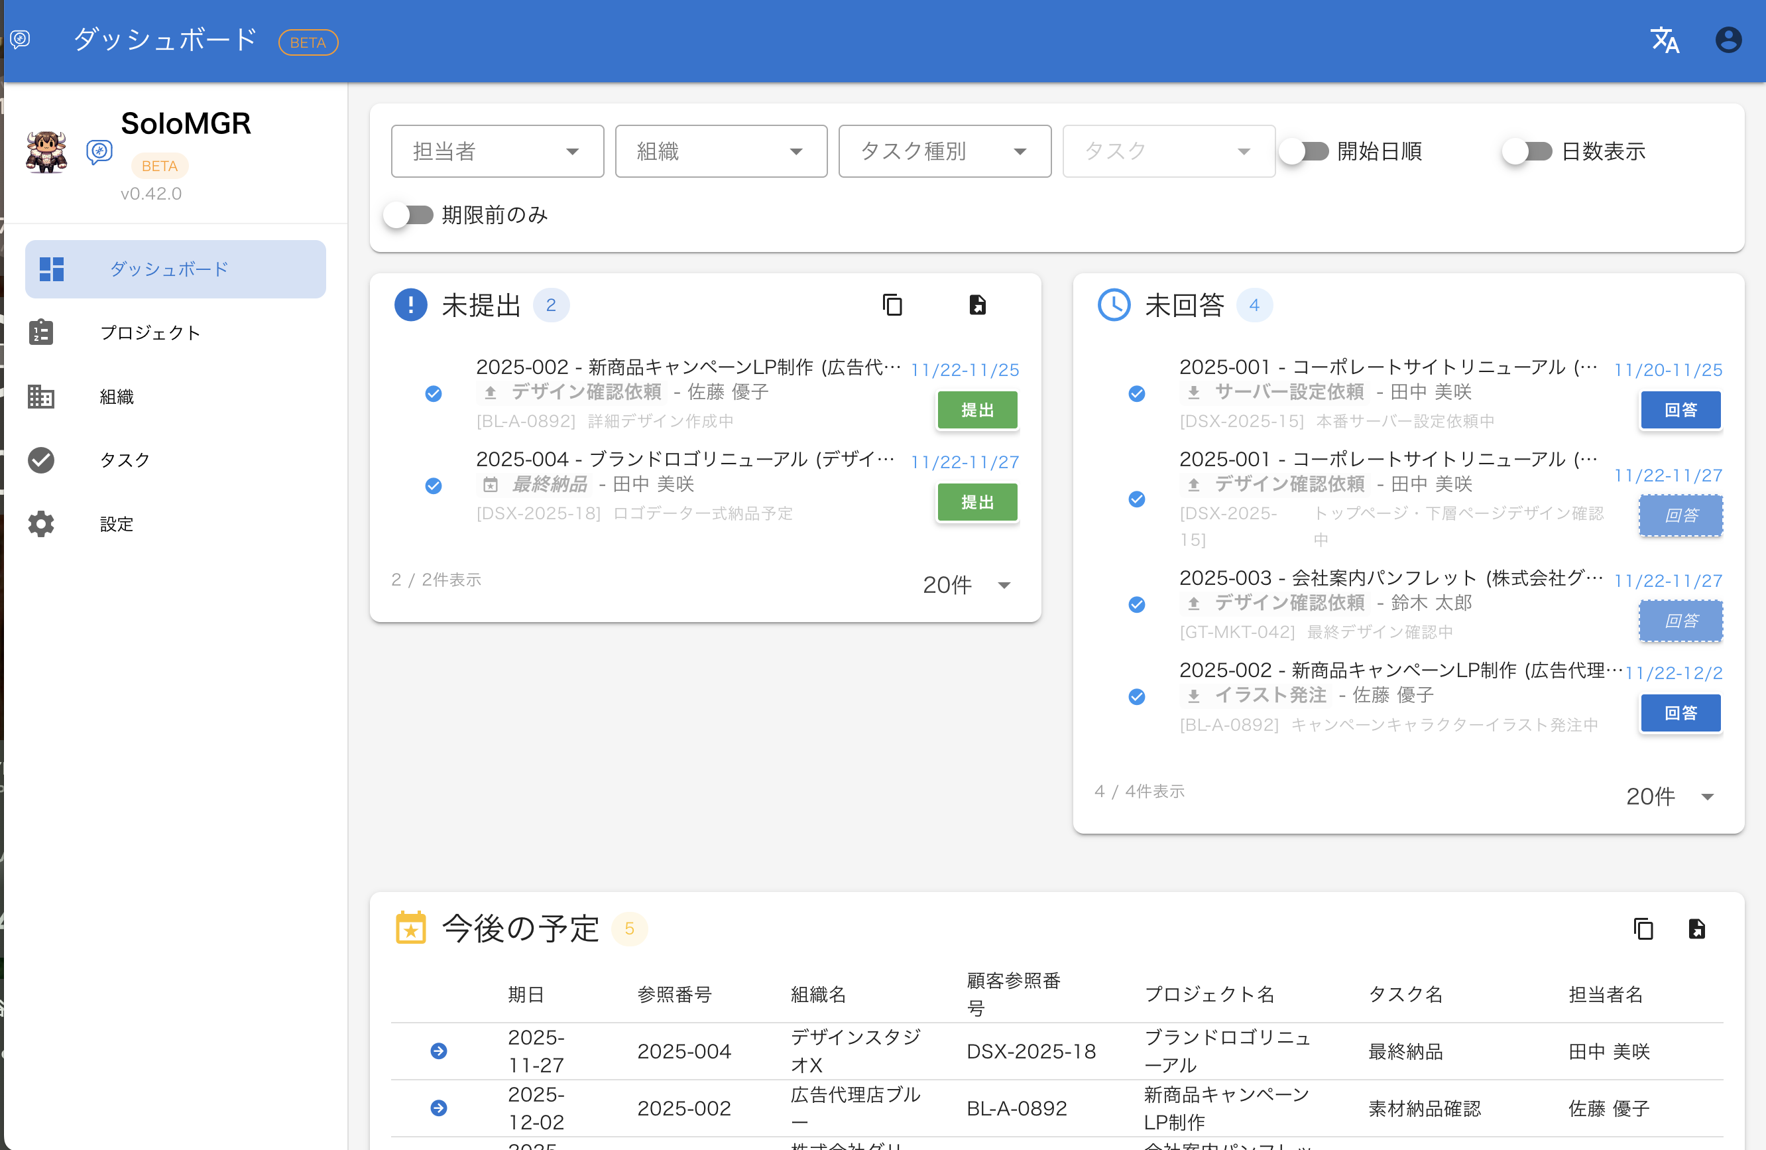Copy the 未提出 list using the copy icon
The height and width of the screenshot is (1150, 1766).
tap(892, 304)
